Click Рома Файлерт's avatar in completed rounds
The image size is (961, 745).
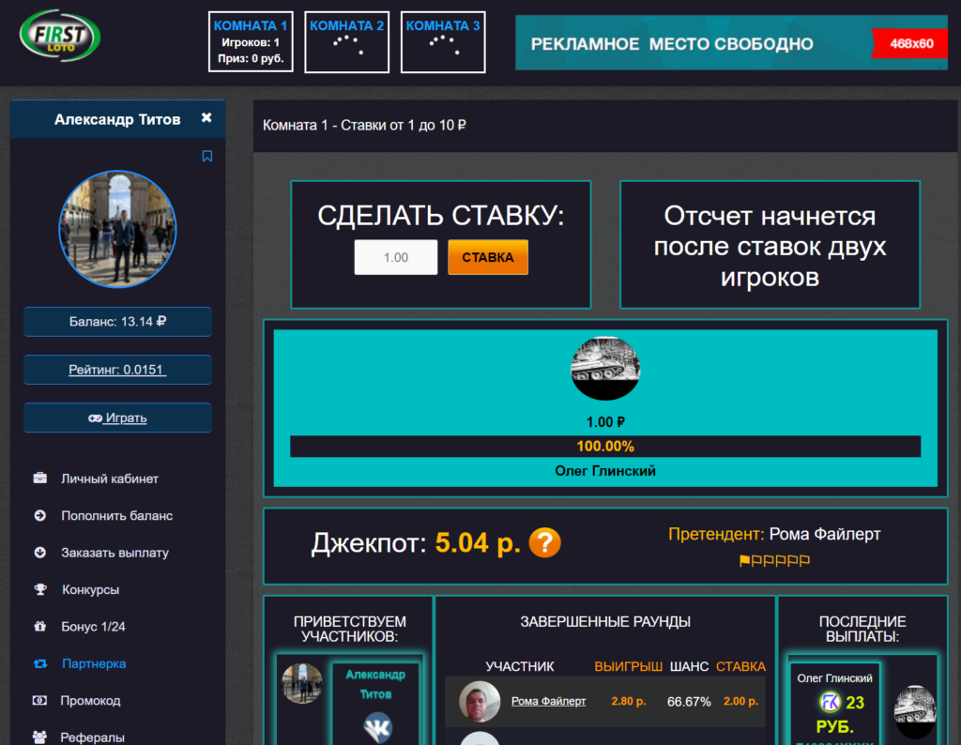pos(480,702)
